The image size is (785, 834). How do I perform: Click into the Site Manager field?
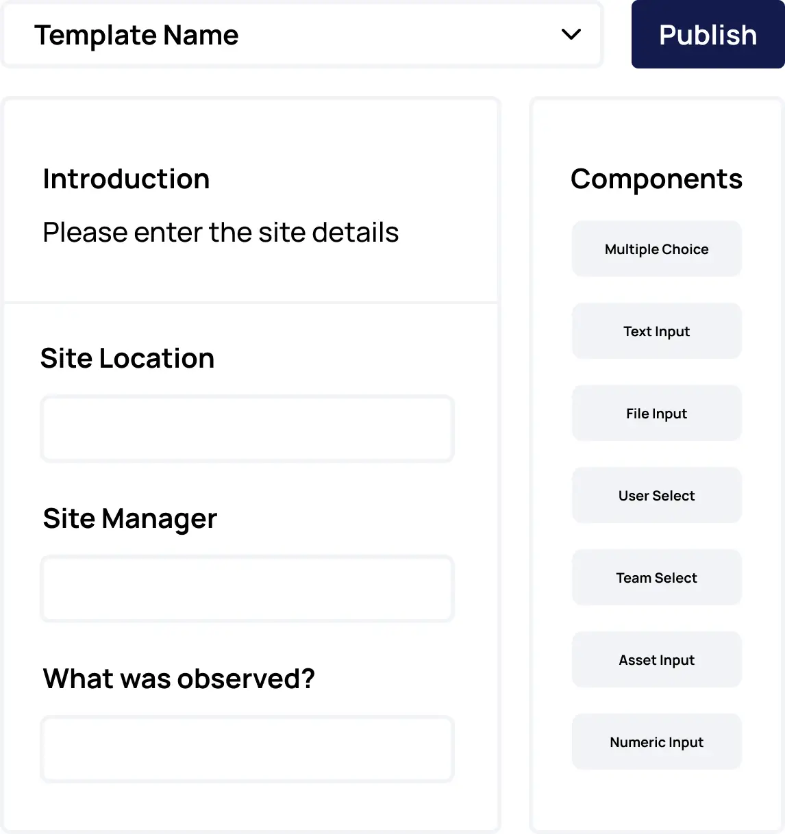(x=247, y=589)
